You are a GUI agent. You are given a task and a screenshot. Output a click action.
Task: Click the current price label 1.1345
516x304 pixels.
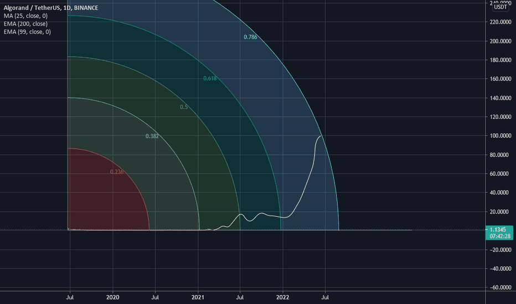498,230
